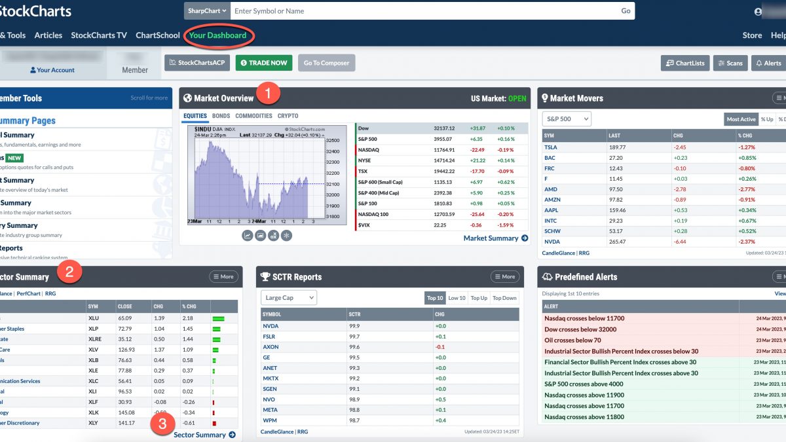Click the Your Account link
Image resolution: width=786 pixels, height=442 pixels.
coord(56,70)
